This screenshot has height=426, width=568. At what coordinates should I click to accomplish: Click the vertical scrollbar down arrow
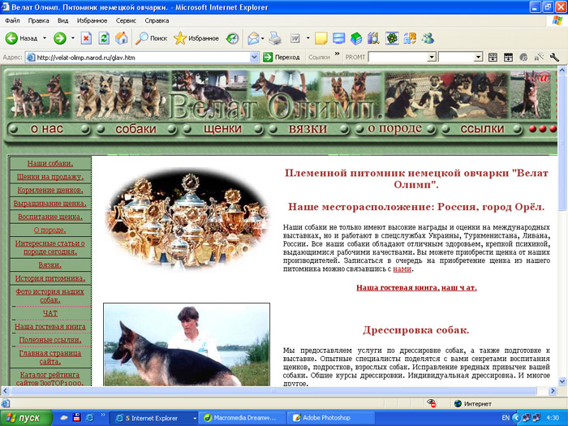pyautogui.click(x=562, y=381)
